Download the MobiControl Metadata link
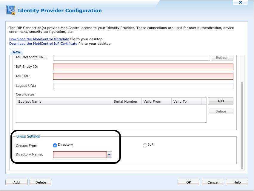 (39, 39)
